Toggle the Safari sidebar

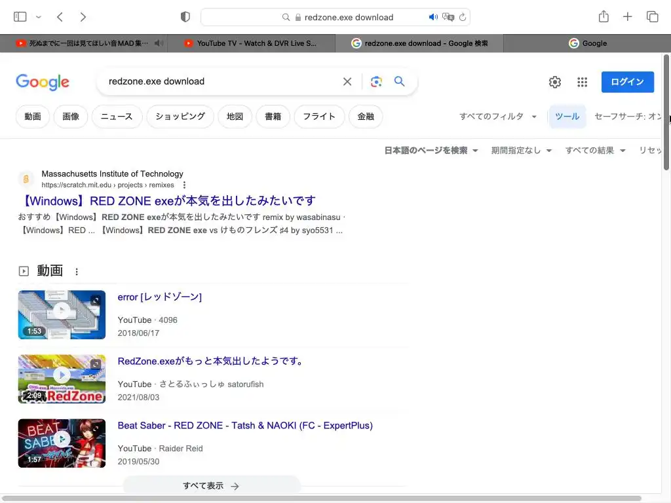pyautogui.click(x=20, y=16)
